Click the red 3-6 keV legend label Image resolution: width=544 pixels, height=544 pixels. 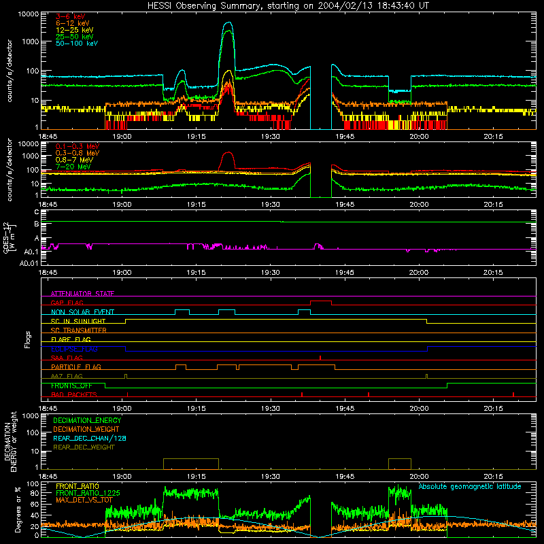(x=71, y=16)
